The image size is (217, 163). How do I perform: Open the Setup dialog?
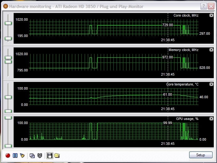click(201, 155)
